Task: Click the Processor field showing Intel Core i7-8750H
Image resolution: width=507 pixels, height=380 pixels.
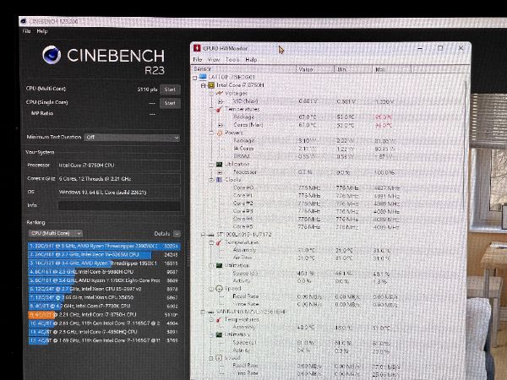Action: [x=119, y=166]
